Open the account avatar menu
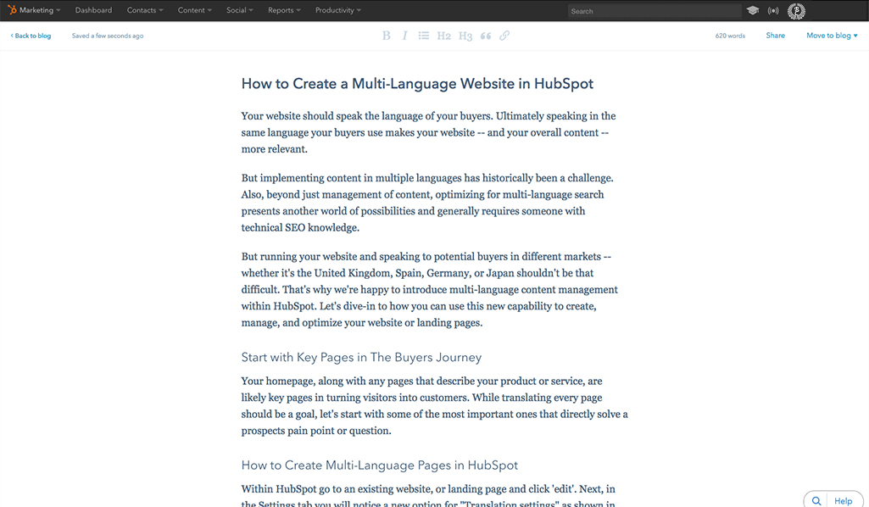This screenshot has width=869, height=507. pos(796,10)
